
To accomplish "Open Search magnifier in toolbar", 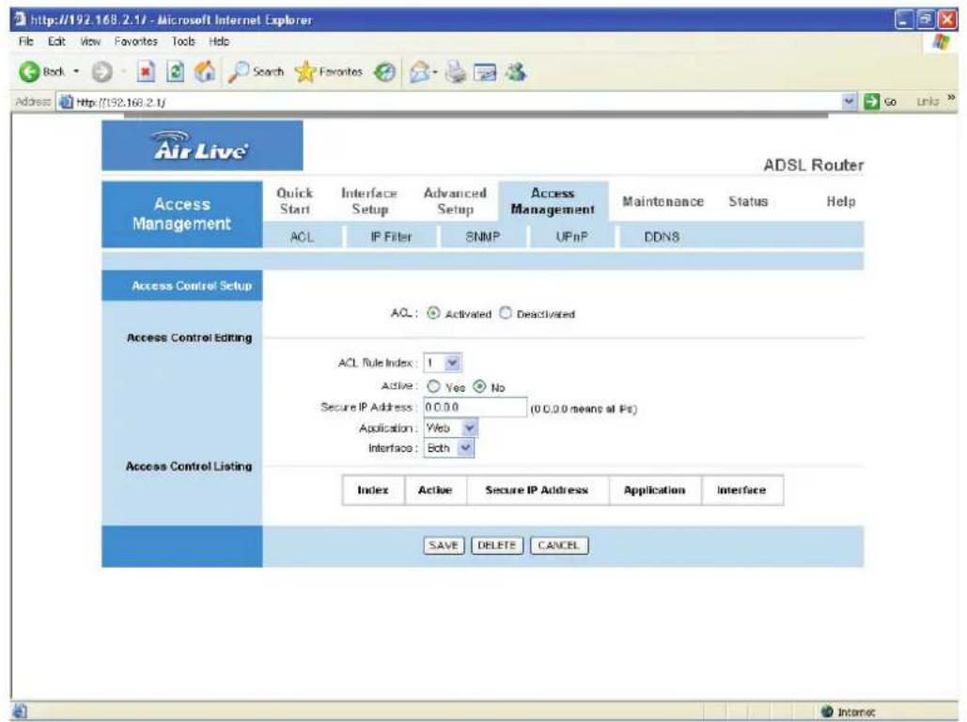I will click(x=238, y=72).
